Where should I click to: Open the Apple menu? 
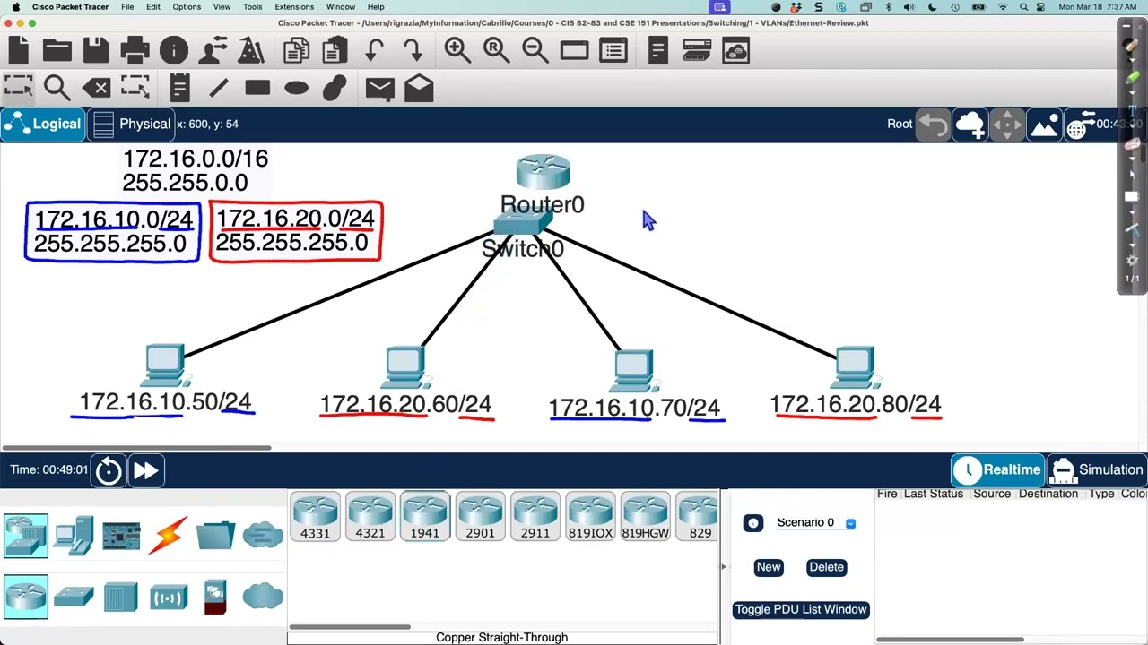pos(15,7)
